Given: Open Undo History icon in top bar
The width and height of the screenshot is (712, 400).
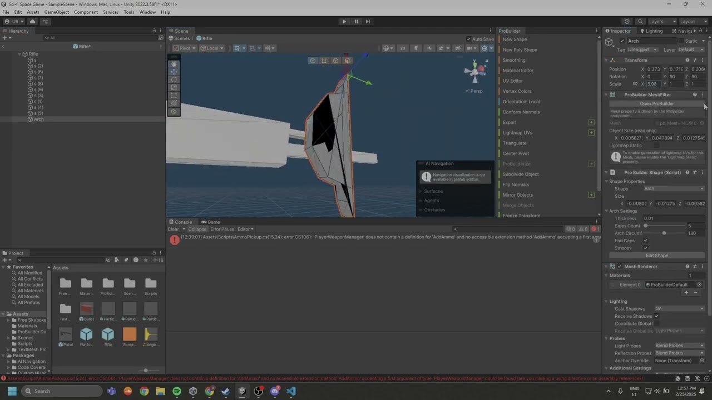Looking at the screenshot, I should 627,21.
